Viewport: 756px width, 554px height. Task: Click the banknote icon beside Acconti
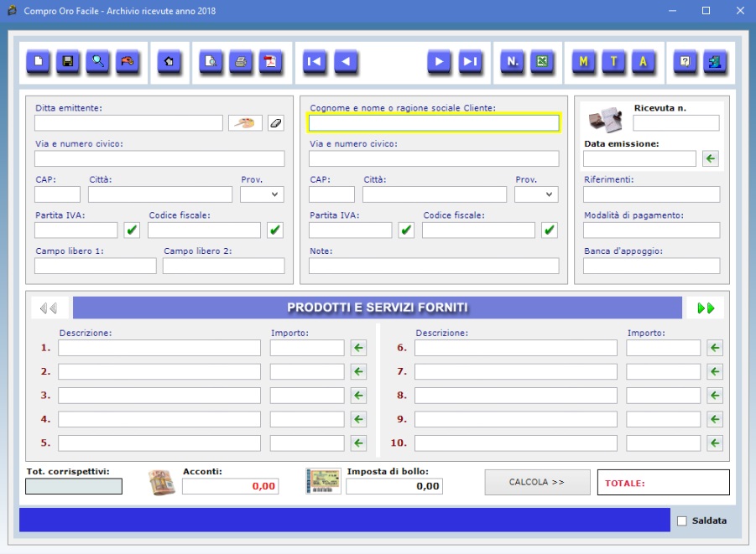pos(161,483)
